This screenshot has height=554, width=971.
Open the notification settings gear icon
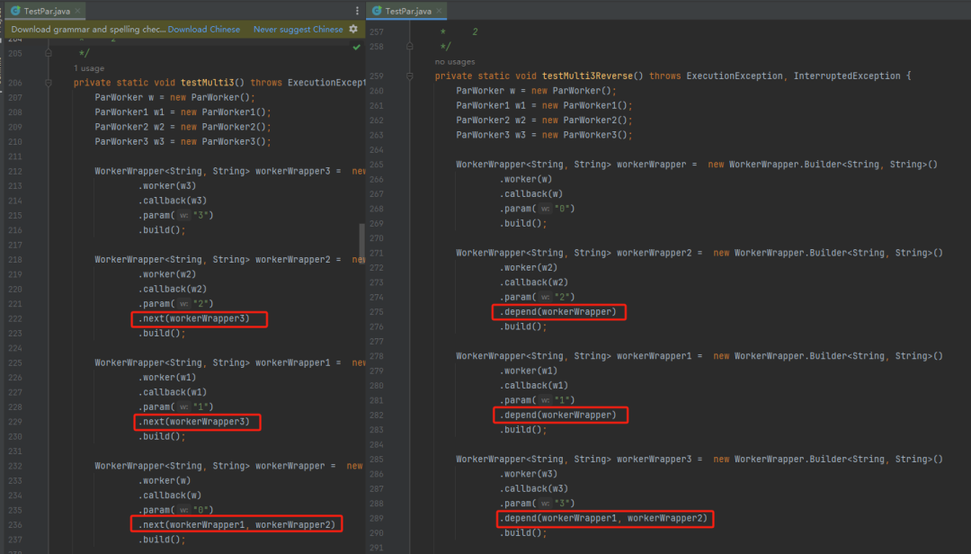[x=353, y=29]
